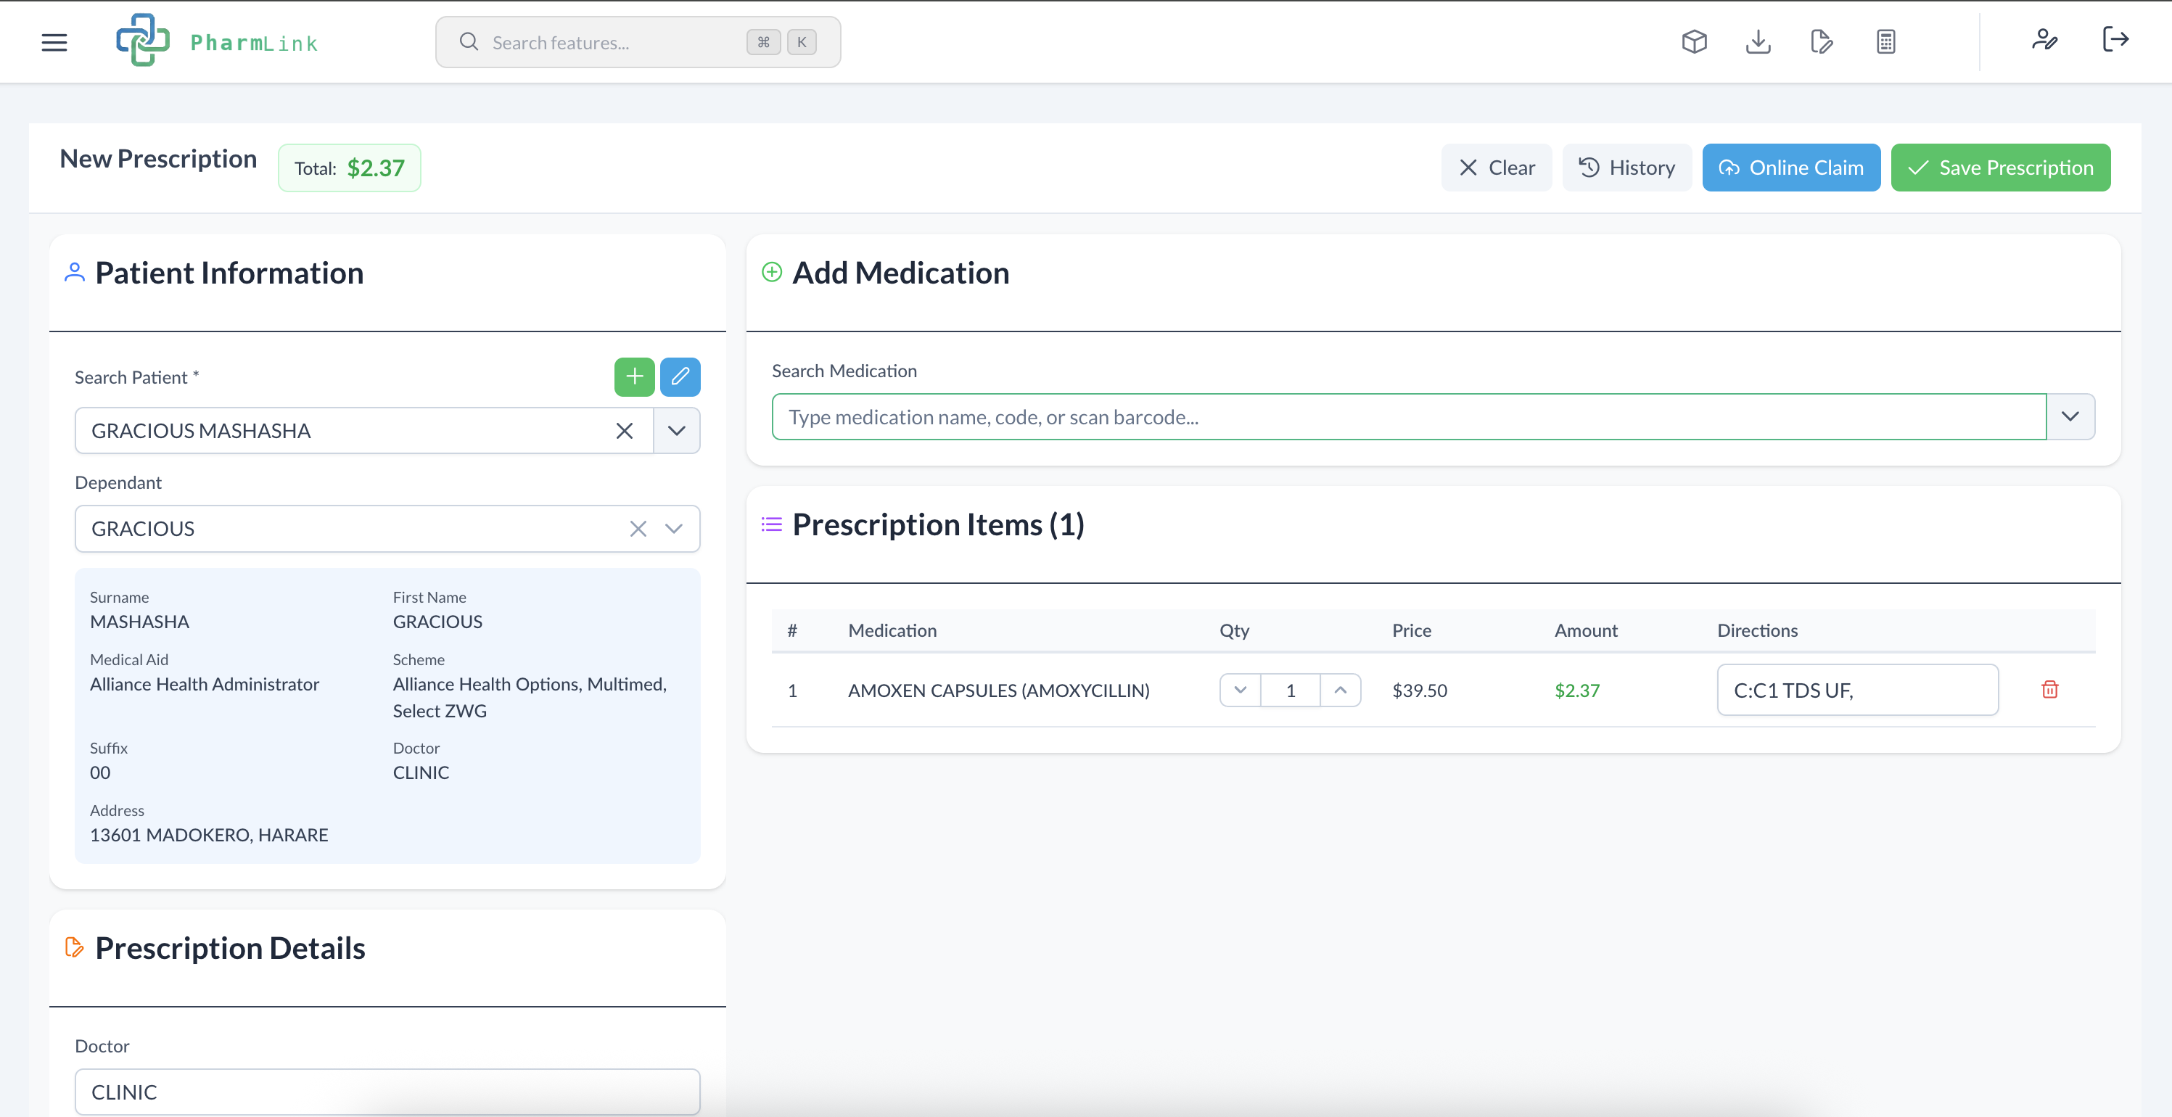Click the Save Prescription button

(2000, 167)
